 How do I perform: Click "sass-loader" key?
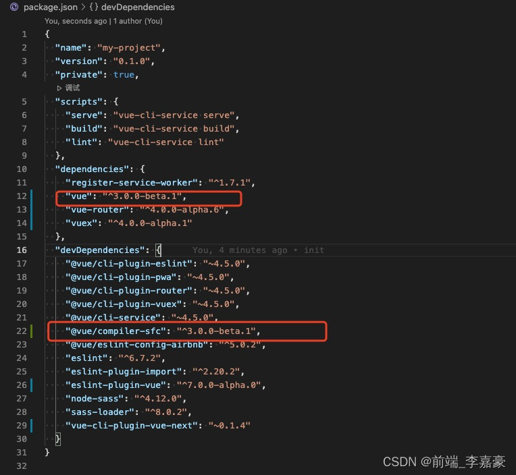pyautogui.click(x=100, y=412)
